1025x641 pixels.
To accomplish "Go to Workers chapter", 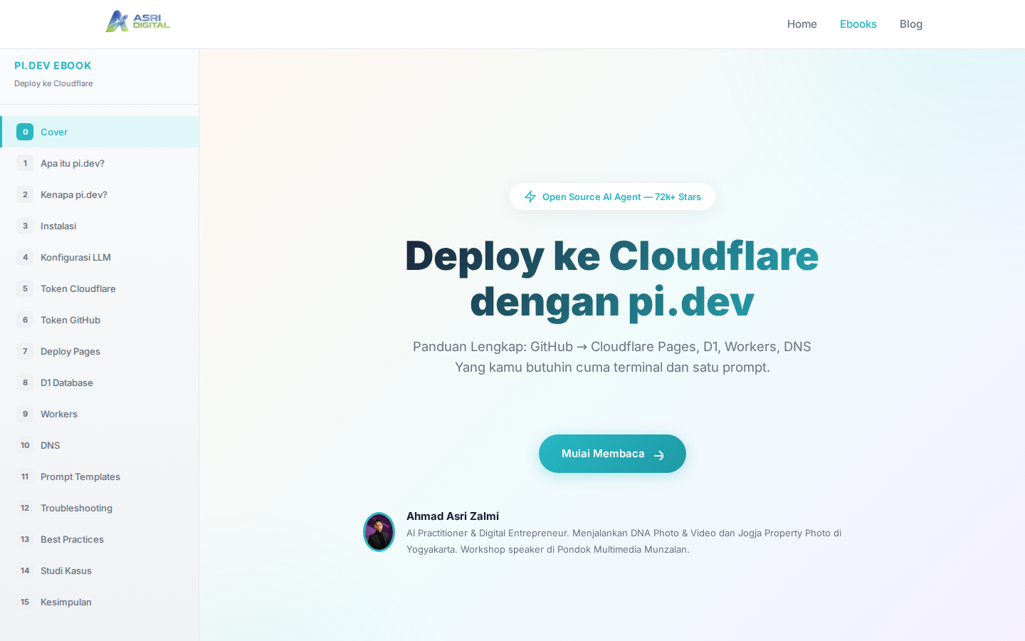I will click(x=100, y=414).
